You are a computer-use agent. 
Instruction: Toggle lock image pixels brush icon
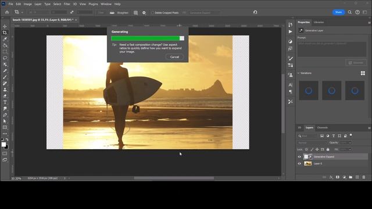coord(312,150)
